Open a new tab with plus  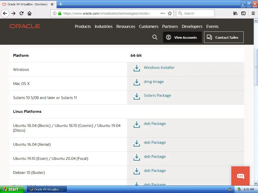60,4
